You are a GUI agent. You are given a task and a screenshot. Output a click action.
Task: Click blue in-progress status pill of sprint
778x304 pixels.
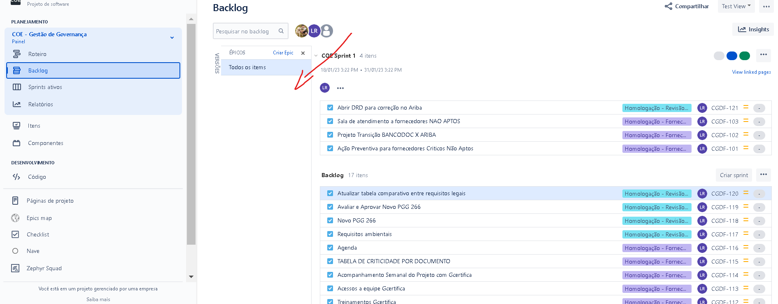pyautogui.click(x=732, y=56)
